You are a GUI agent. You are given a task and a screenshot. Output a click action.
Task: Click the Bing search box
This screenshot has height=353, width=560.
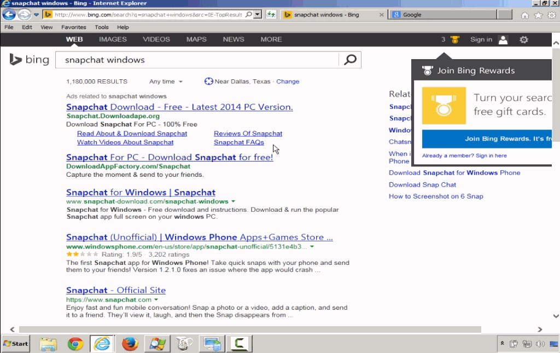(197, 60)
